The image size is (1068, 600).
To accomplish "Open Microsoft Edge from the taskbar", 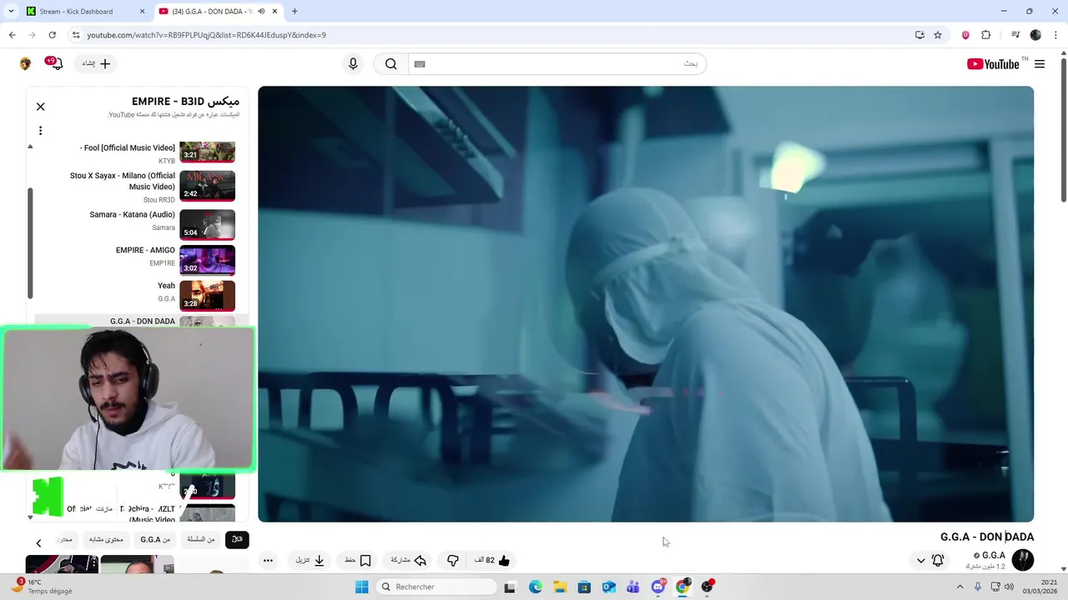I will (x=536, y=587).
